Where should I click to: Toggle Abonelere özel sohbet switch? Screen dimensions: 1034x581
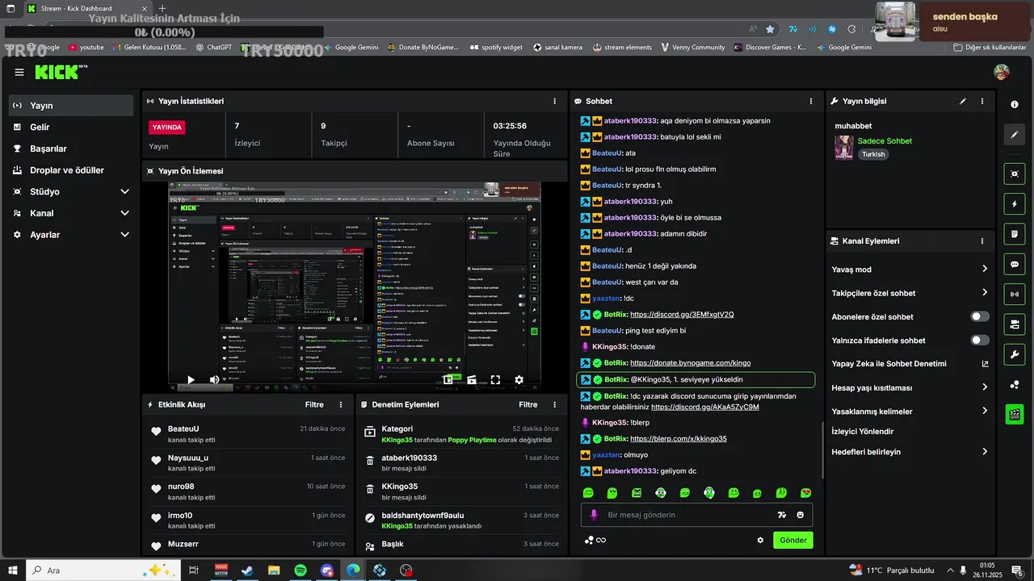click(x=980, y=316)
